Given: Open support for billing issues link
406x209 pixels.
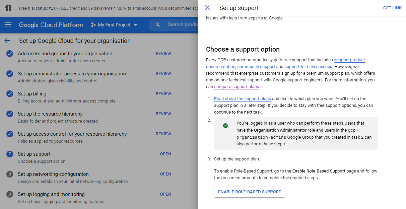Looking at the screenshot, I should [x=308, y=67].
